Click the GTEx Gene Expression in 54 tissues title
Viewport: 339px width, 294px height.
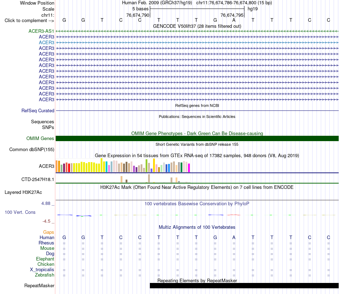[x=197, y=155]
